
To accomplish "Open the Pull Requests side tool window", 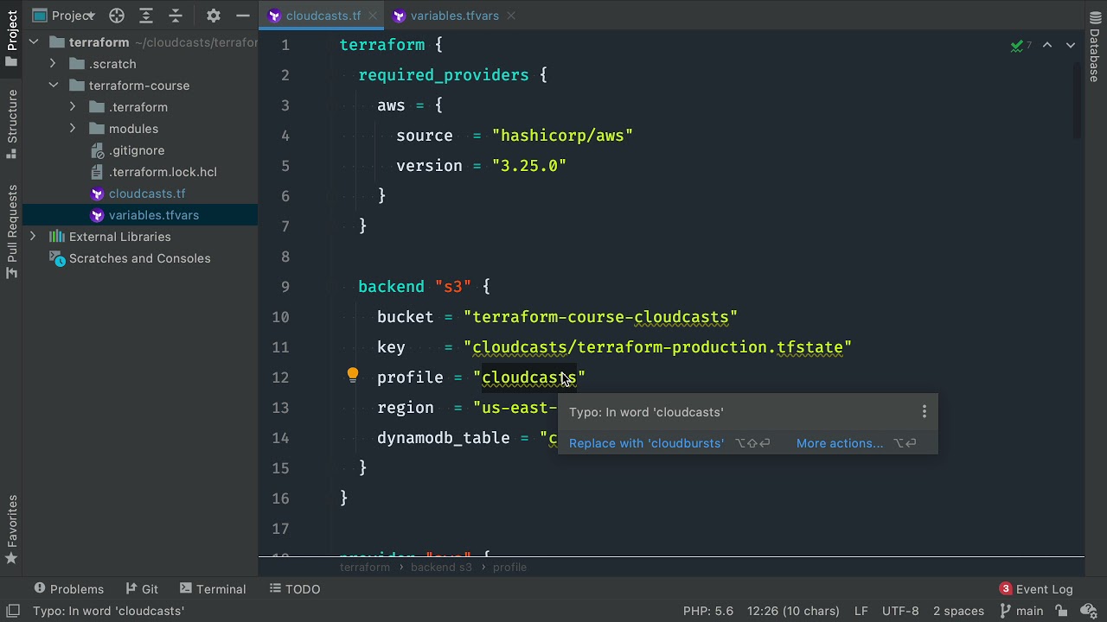I will coord(12,232).
